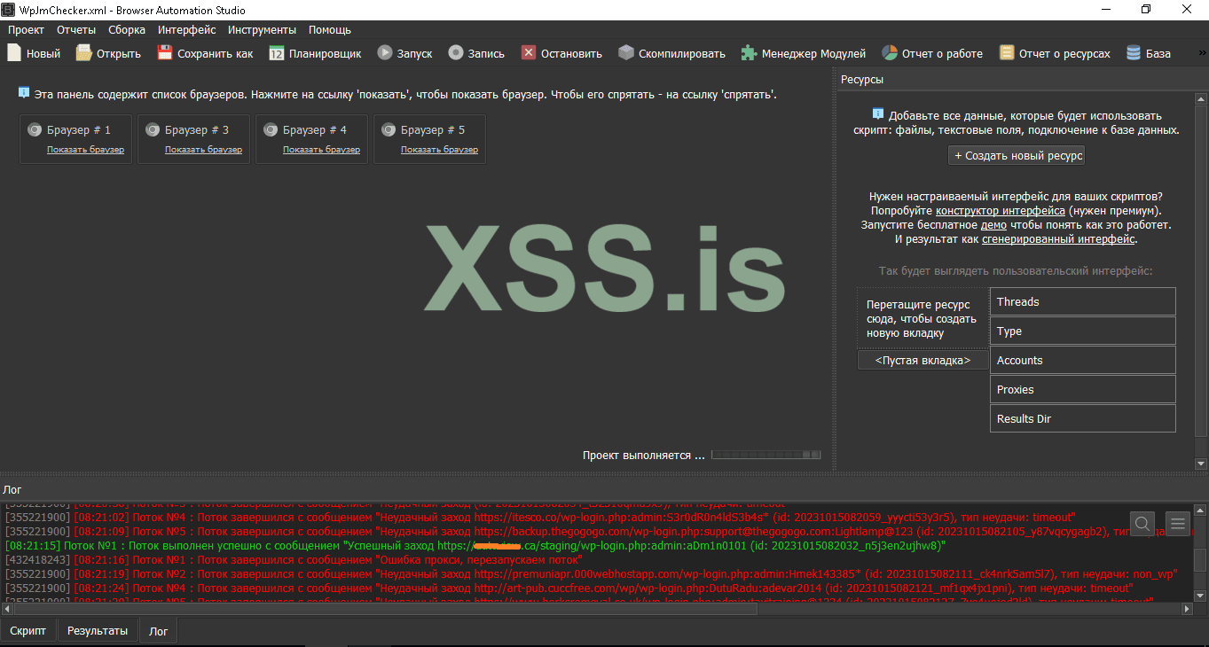Create a new project with Новый

pyautogui.click(x=34, y=53)
